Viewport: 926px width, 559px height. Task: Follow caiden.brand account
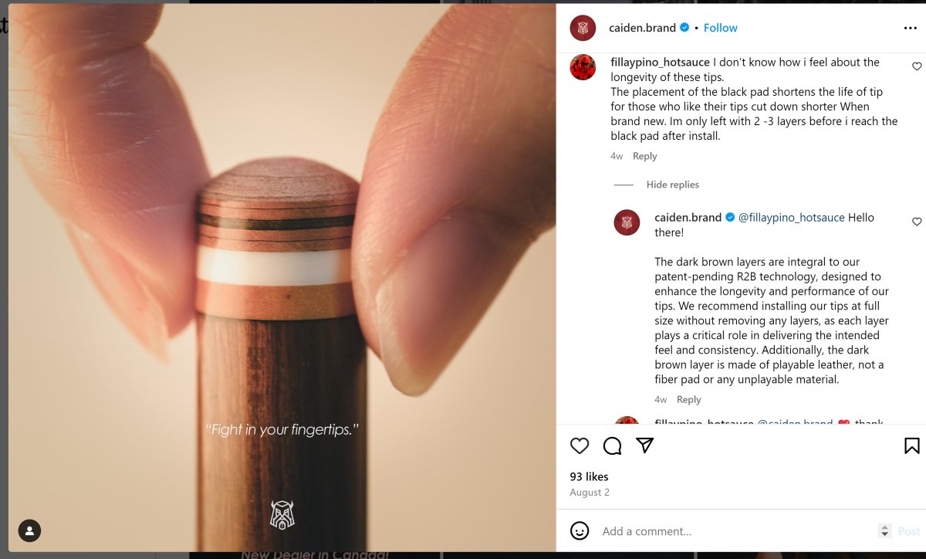click(720, 28)
